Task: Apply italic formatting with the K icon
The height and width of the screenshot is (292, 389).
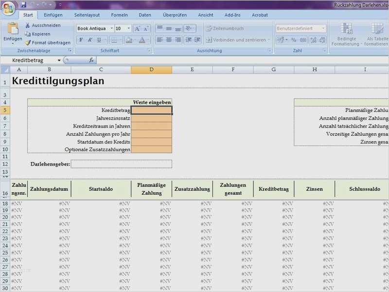Action: click(x=90, y=39)
